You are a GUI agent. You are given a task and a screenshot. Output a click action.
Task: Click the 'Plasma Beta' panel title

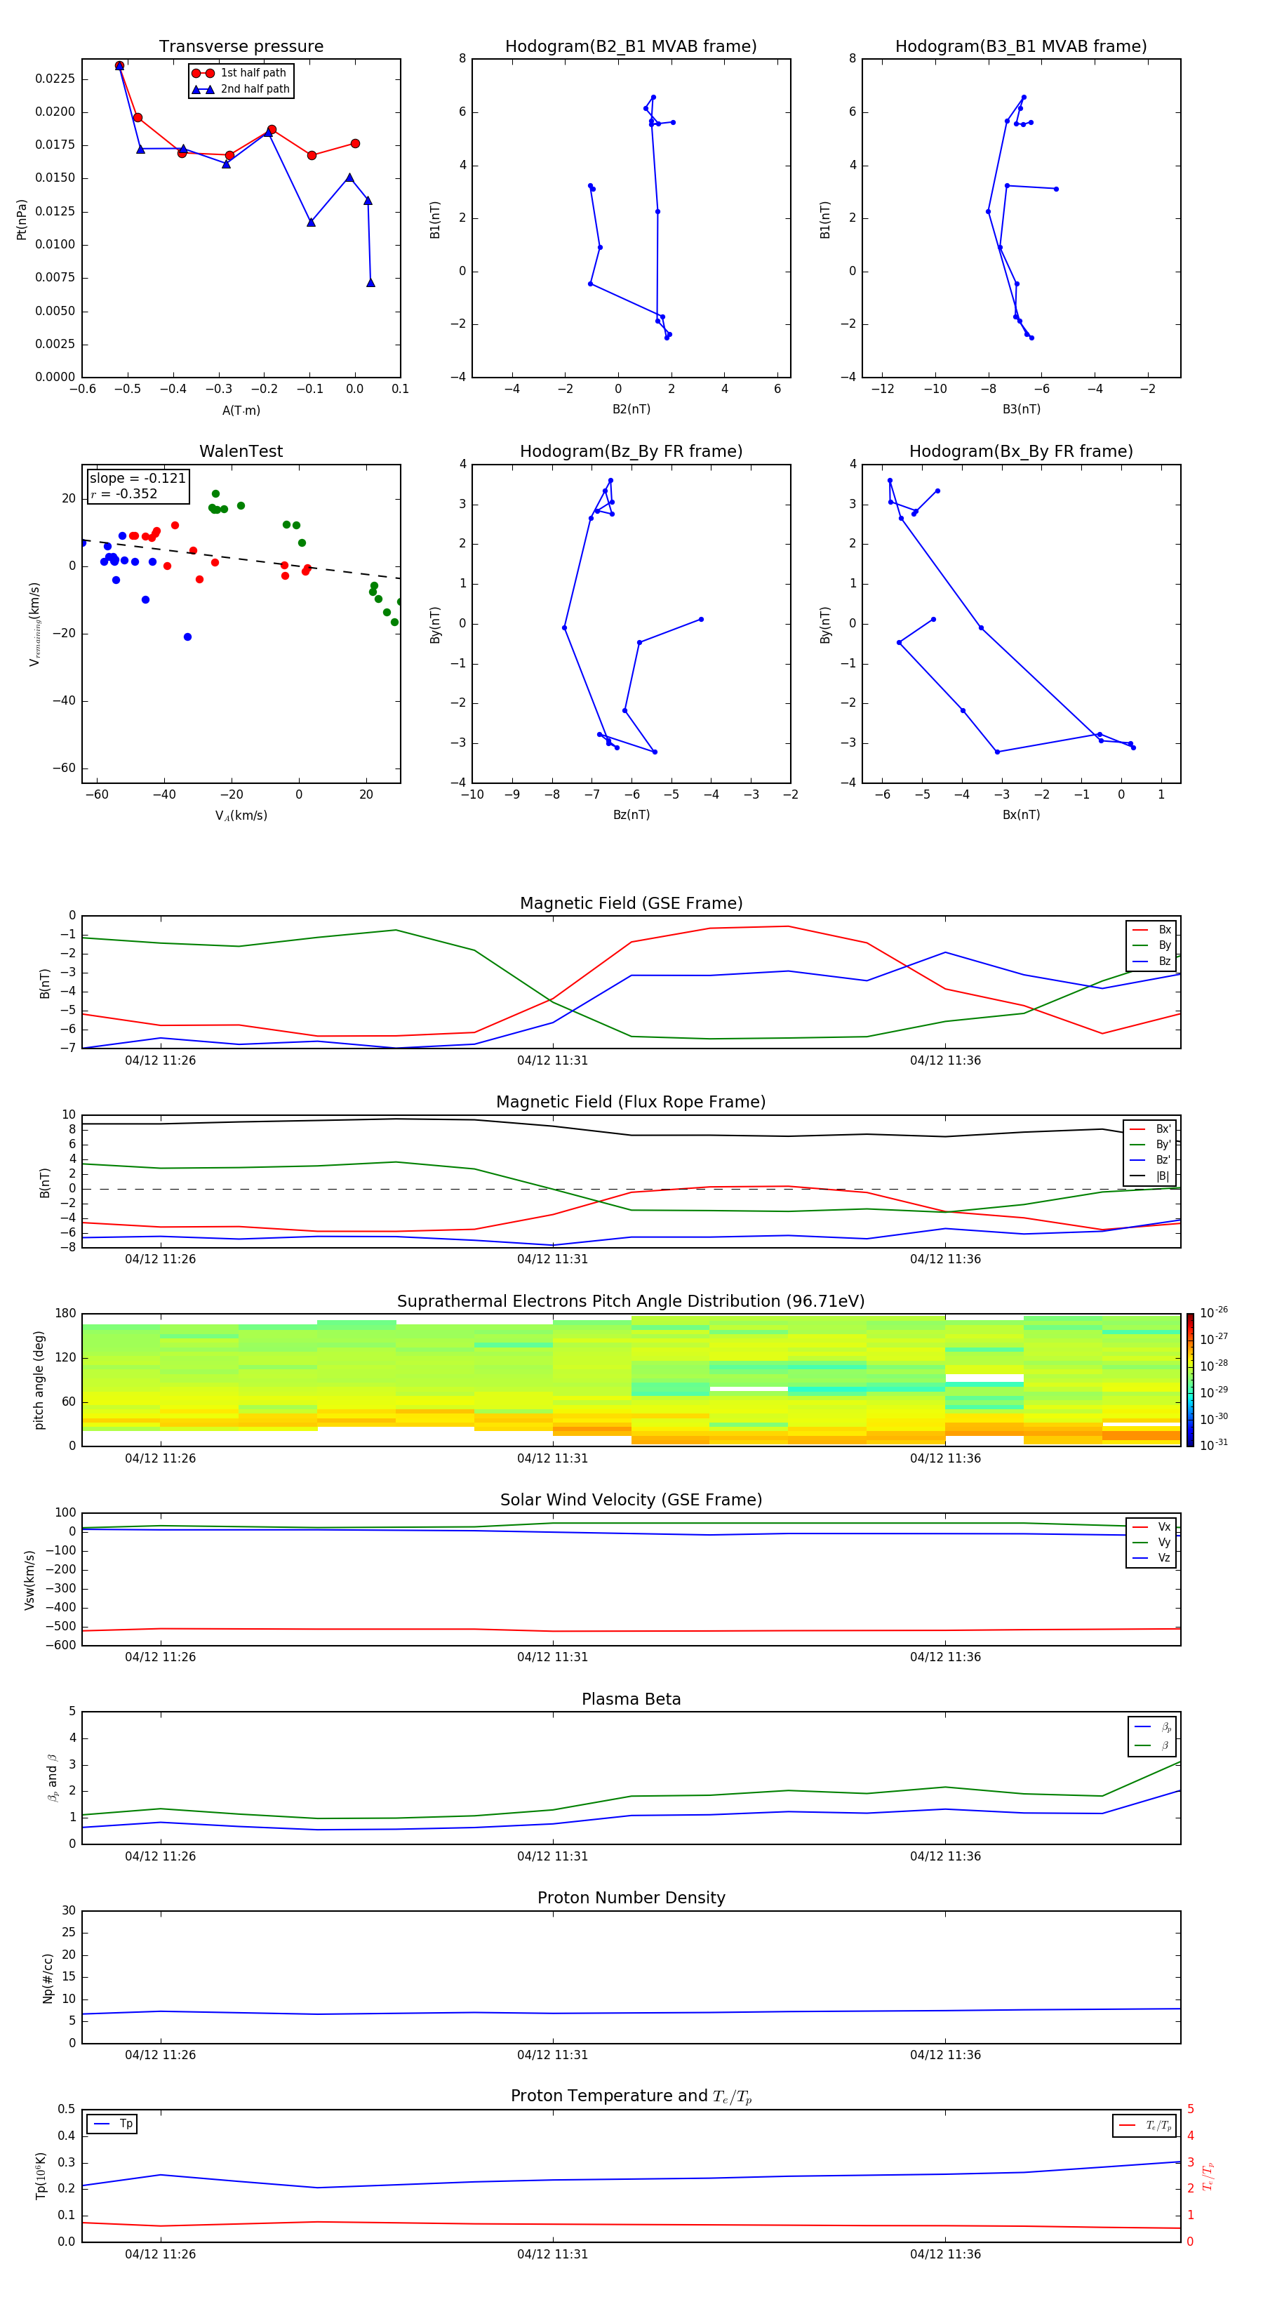[x=631, y=1699]
